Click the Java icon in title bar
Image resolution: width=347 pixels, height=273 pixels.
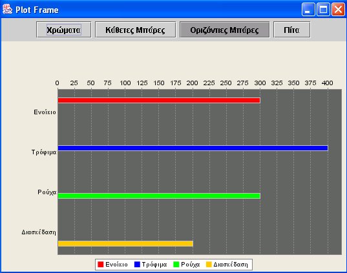pos(7,9)
